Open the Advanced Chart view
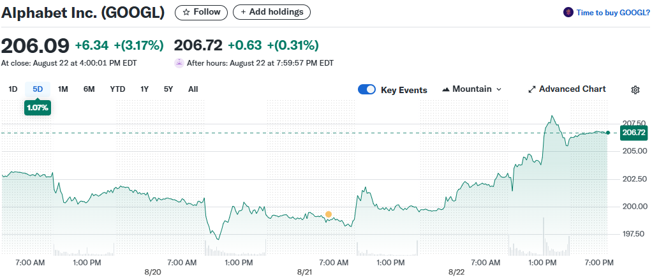 coord(567,89)
